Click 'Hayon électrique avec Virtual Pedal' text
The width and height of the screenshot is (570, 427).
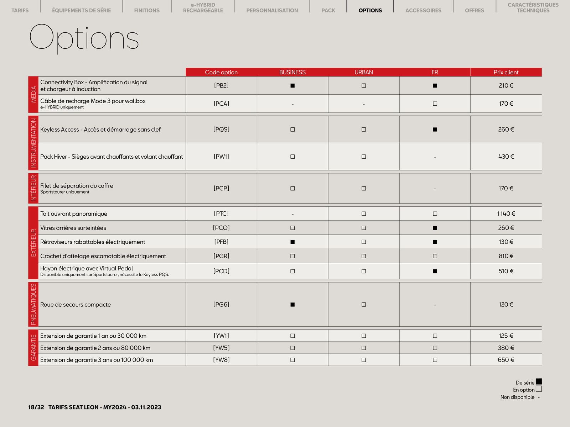click(87, 268)
